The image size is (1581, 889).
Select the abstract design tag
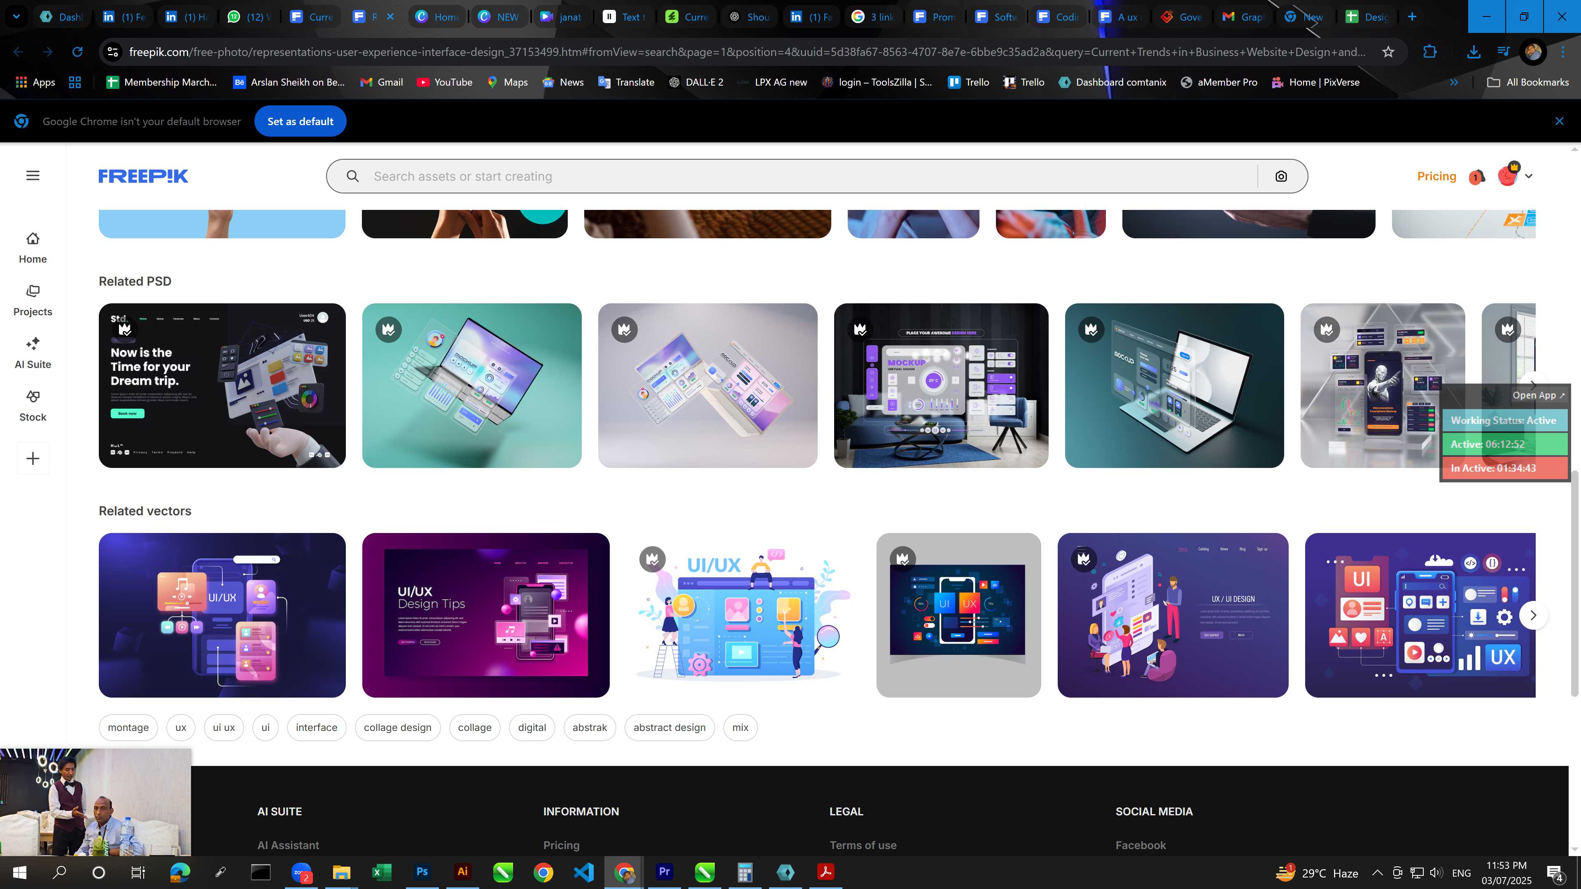669,727
